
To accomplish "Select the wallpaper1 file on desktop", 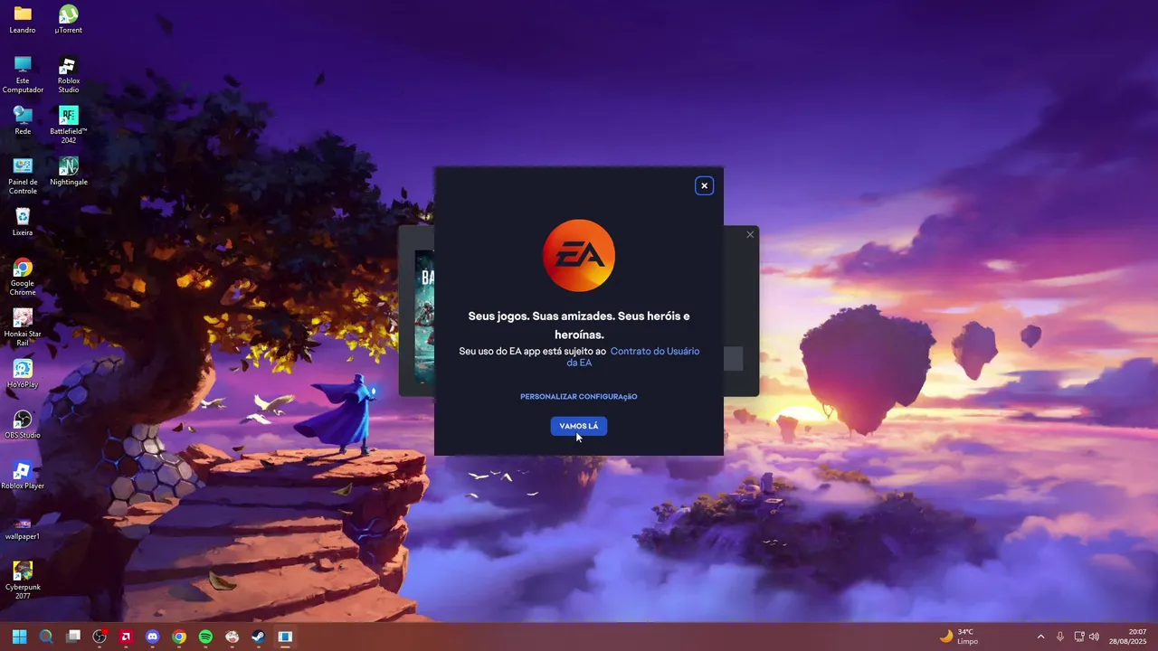I will (23, 528).
